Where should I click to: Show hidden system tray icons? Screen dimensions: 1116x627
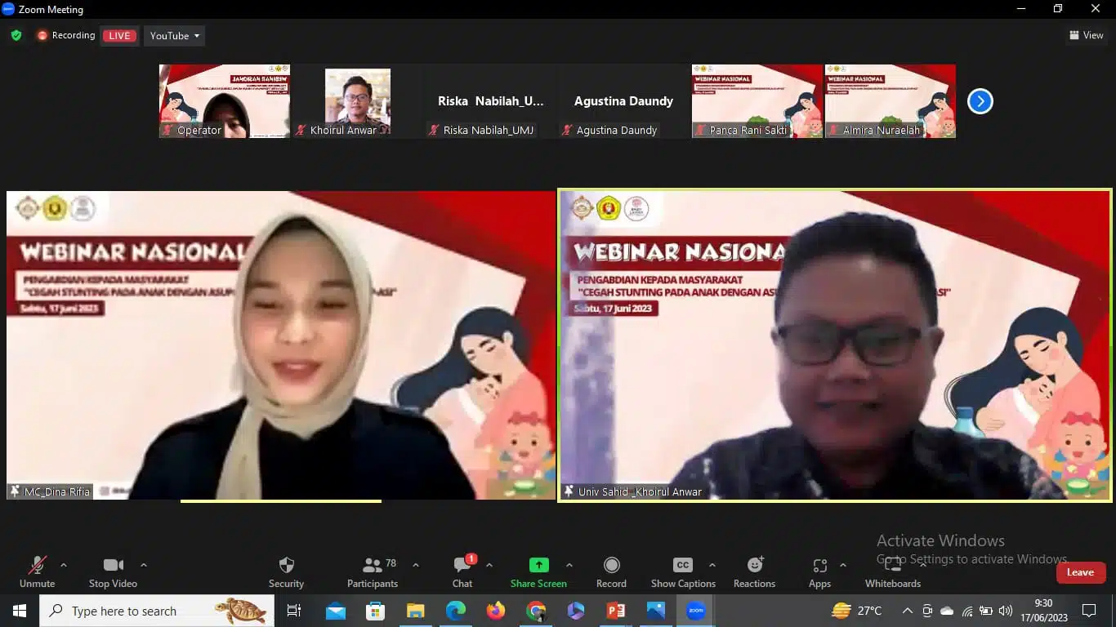(908, 611)
